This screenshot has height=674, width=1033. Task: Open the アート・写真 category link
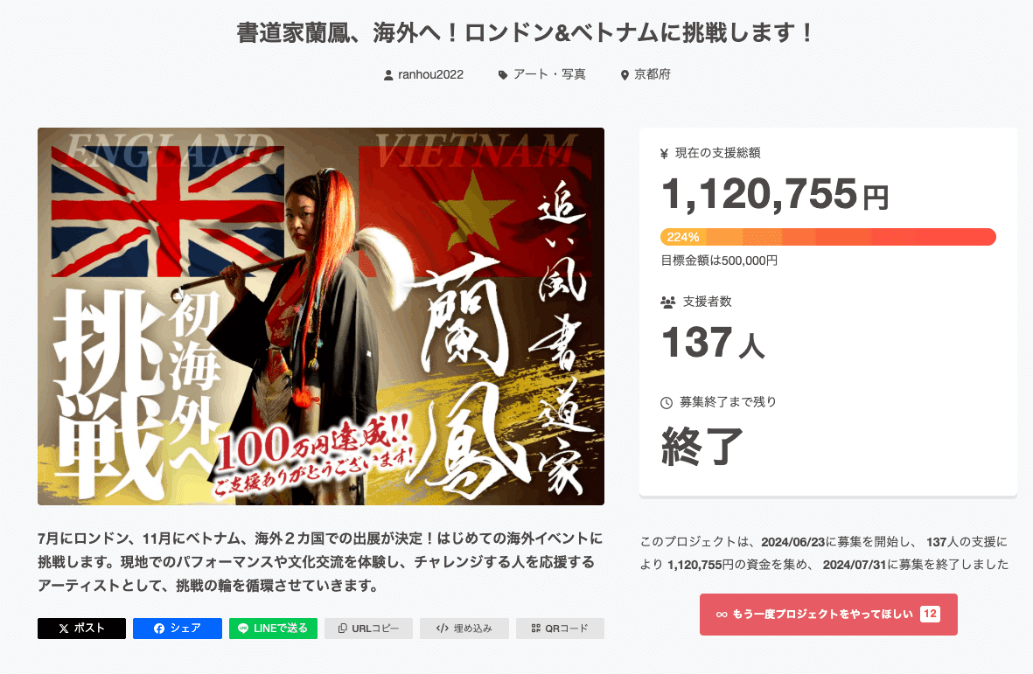tap(549, 74)
